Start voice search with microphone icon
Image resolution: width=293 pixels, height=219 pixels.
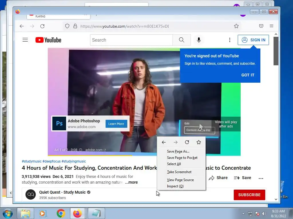(199, 40)
